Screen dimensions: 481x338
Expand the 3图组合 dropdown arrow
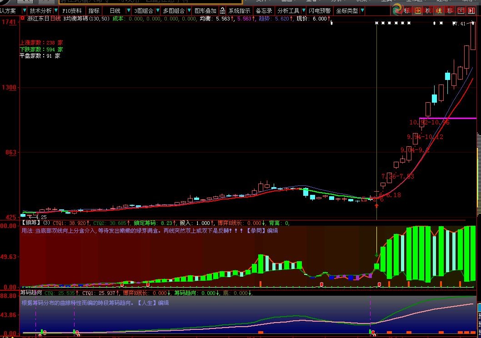[x=158, y=11]
